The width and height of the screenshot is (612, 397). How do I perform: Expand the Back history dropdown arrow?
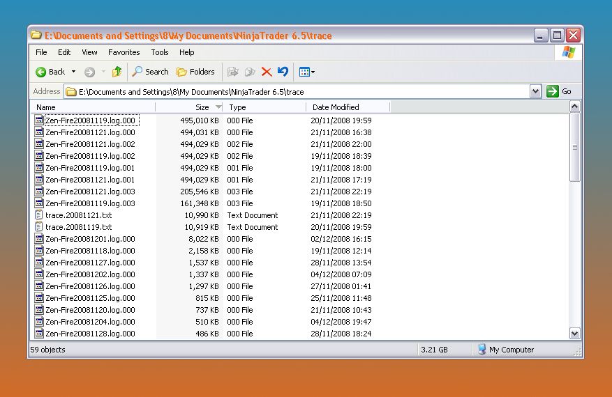point(73,72)
